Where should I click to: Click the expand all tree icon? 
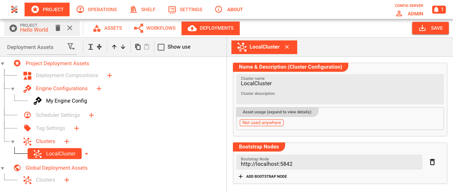[91, 47]
